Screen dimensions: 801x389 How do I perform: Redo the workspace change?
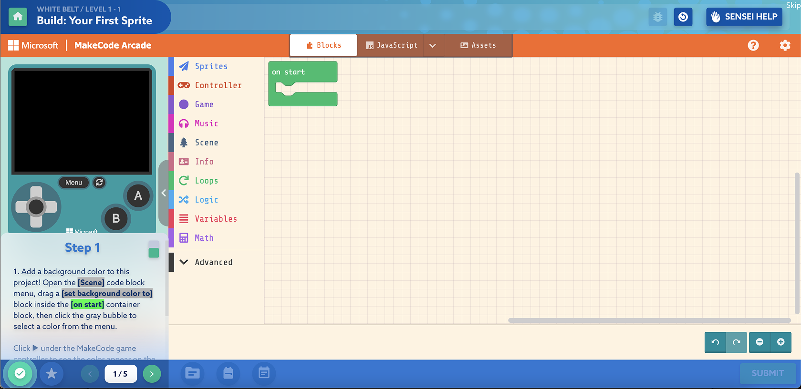737,342
